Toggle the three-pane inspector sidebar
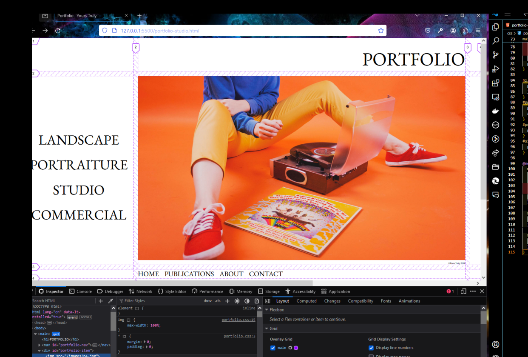 [267, 301]
